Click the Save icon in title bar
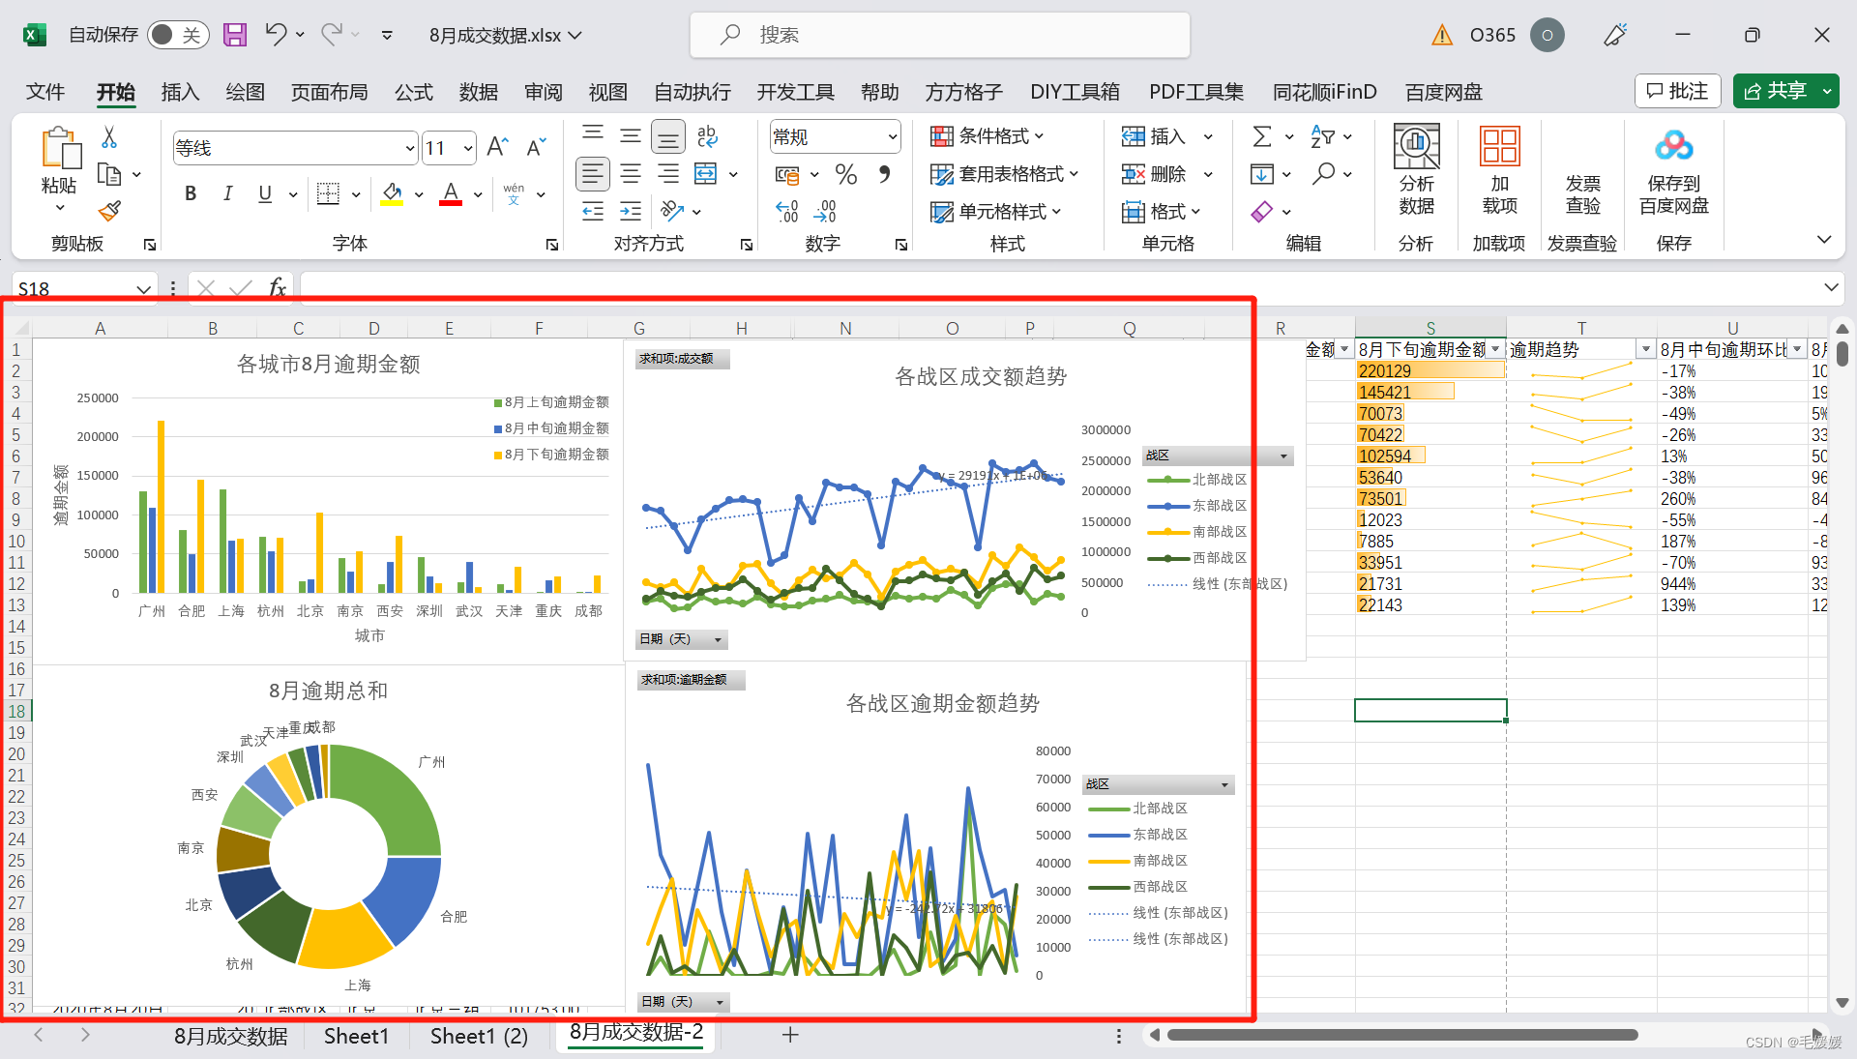Image resolution: width=1857 pixels, height=1059 pixels. point(235,36)
